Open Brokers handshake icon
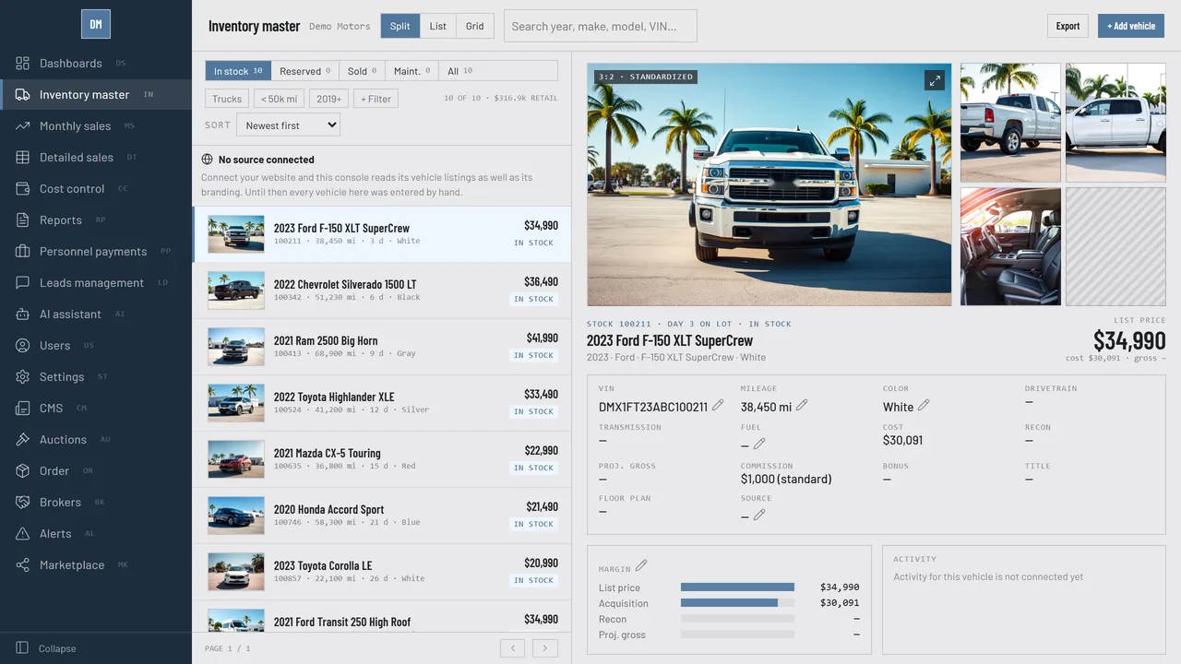This screenshot has height=664, width=1181. [x=22, y=503]
